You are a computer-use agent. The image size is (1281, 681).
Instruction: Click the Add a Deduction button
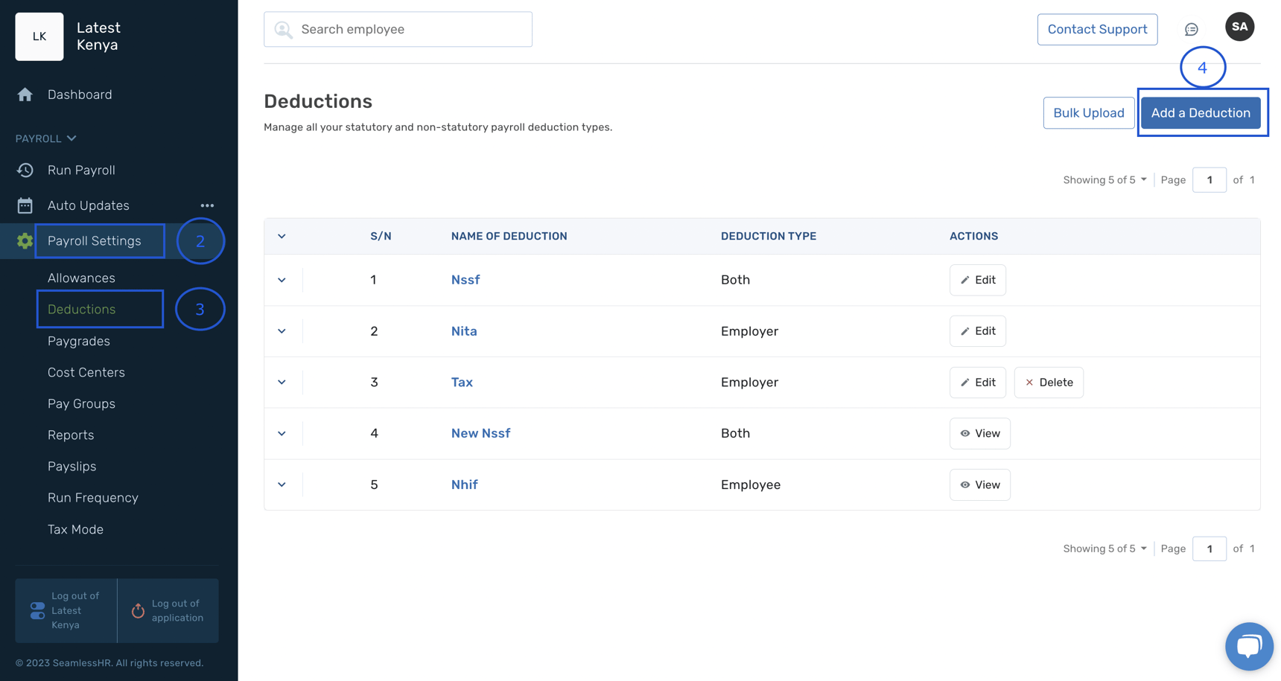[x=1200, y=113]
